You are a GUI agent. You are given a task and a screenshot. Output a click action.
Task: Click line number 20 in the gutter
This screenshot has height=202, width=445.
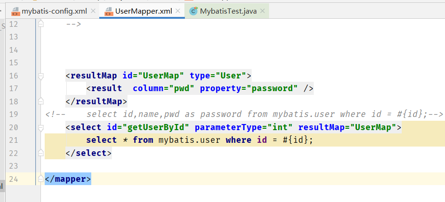pos(13,127)
